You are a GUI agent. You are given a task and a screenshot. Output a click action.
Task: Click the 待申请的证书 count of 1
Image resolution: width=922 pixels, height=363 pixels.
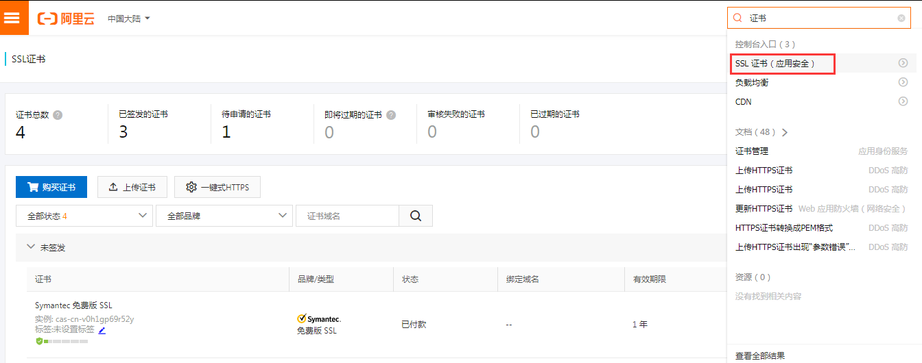(226, 132)
